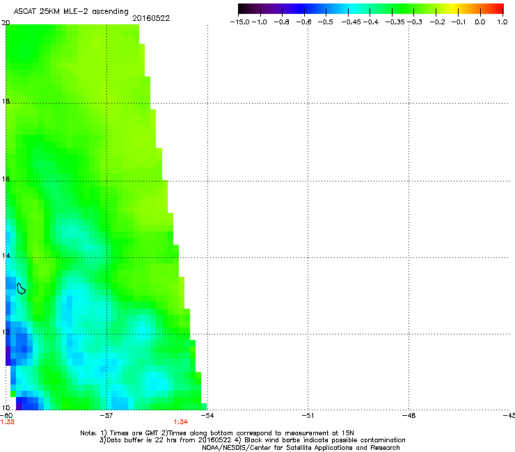
Task: Click the plot title "ASCAT 25KM MLE-2 ascending"
Action: click(71, 11)
